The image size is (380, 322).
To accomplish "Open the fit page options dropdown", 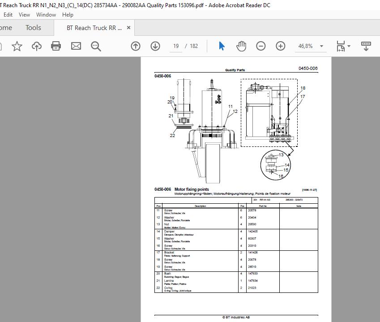I will 343,46.
